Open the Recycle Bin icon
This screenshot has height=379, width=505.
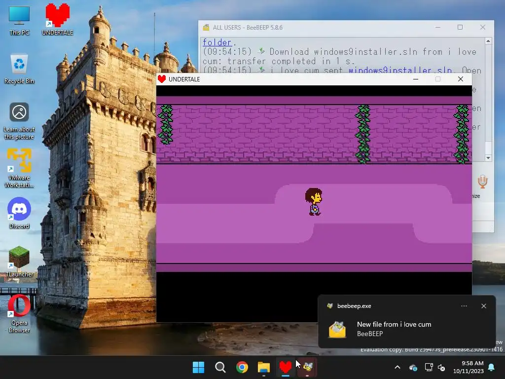click(19, 69)
